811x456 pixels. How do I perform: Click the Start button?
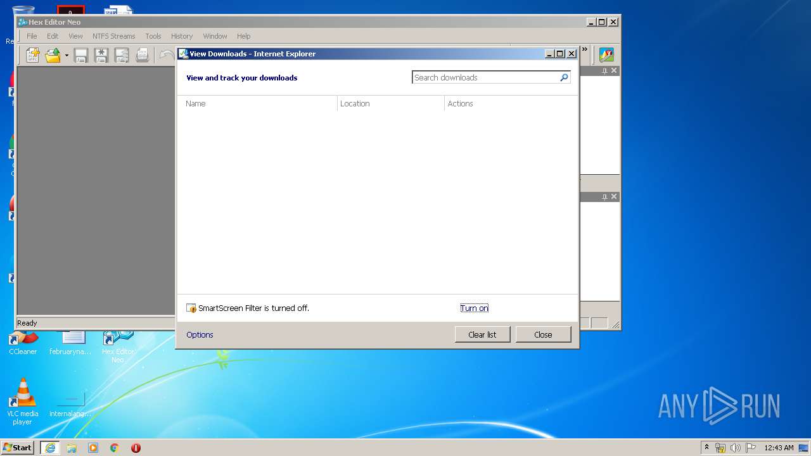pos(18,447)
